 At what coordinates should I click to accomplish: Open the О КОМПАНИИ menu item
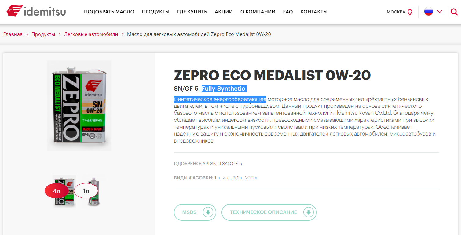[258, 12]
